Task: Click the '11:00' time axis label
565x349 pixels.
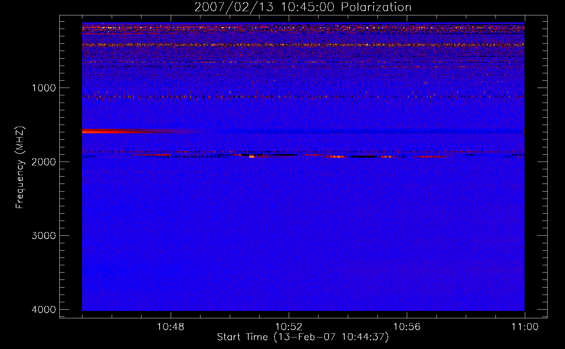Action: (525, 327)
